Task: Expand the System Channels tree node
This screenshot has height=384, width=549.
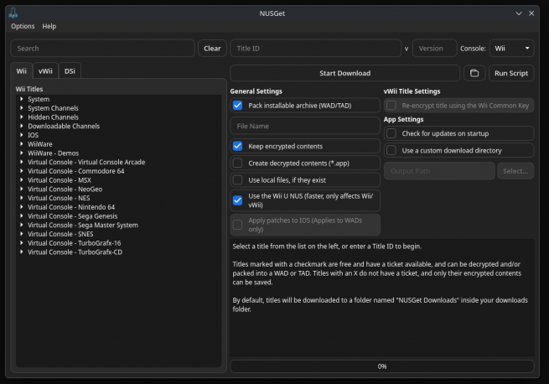Action: pyautogui.click(x=21, y=108)
